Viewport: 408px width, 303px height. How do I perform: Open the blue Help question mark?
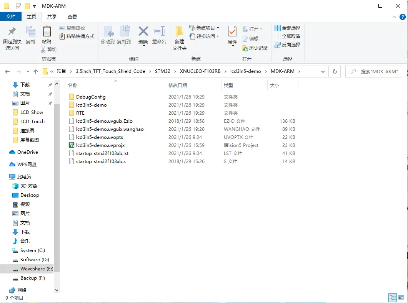click(402, 17)
